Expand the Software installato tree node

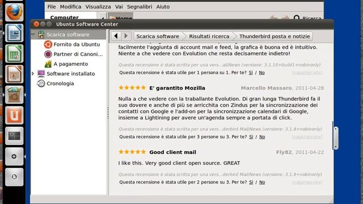pyautogui.click(x=33, y=74)
